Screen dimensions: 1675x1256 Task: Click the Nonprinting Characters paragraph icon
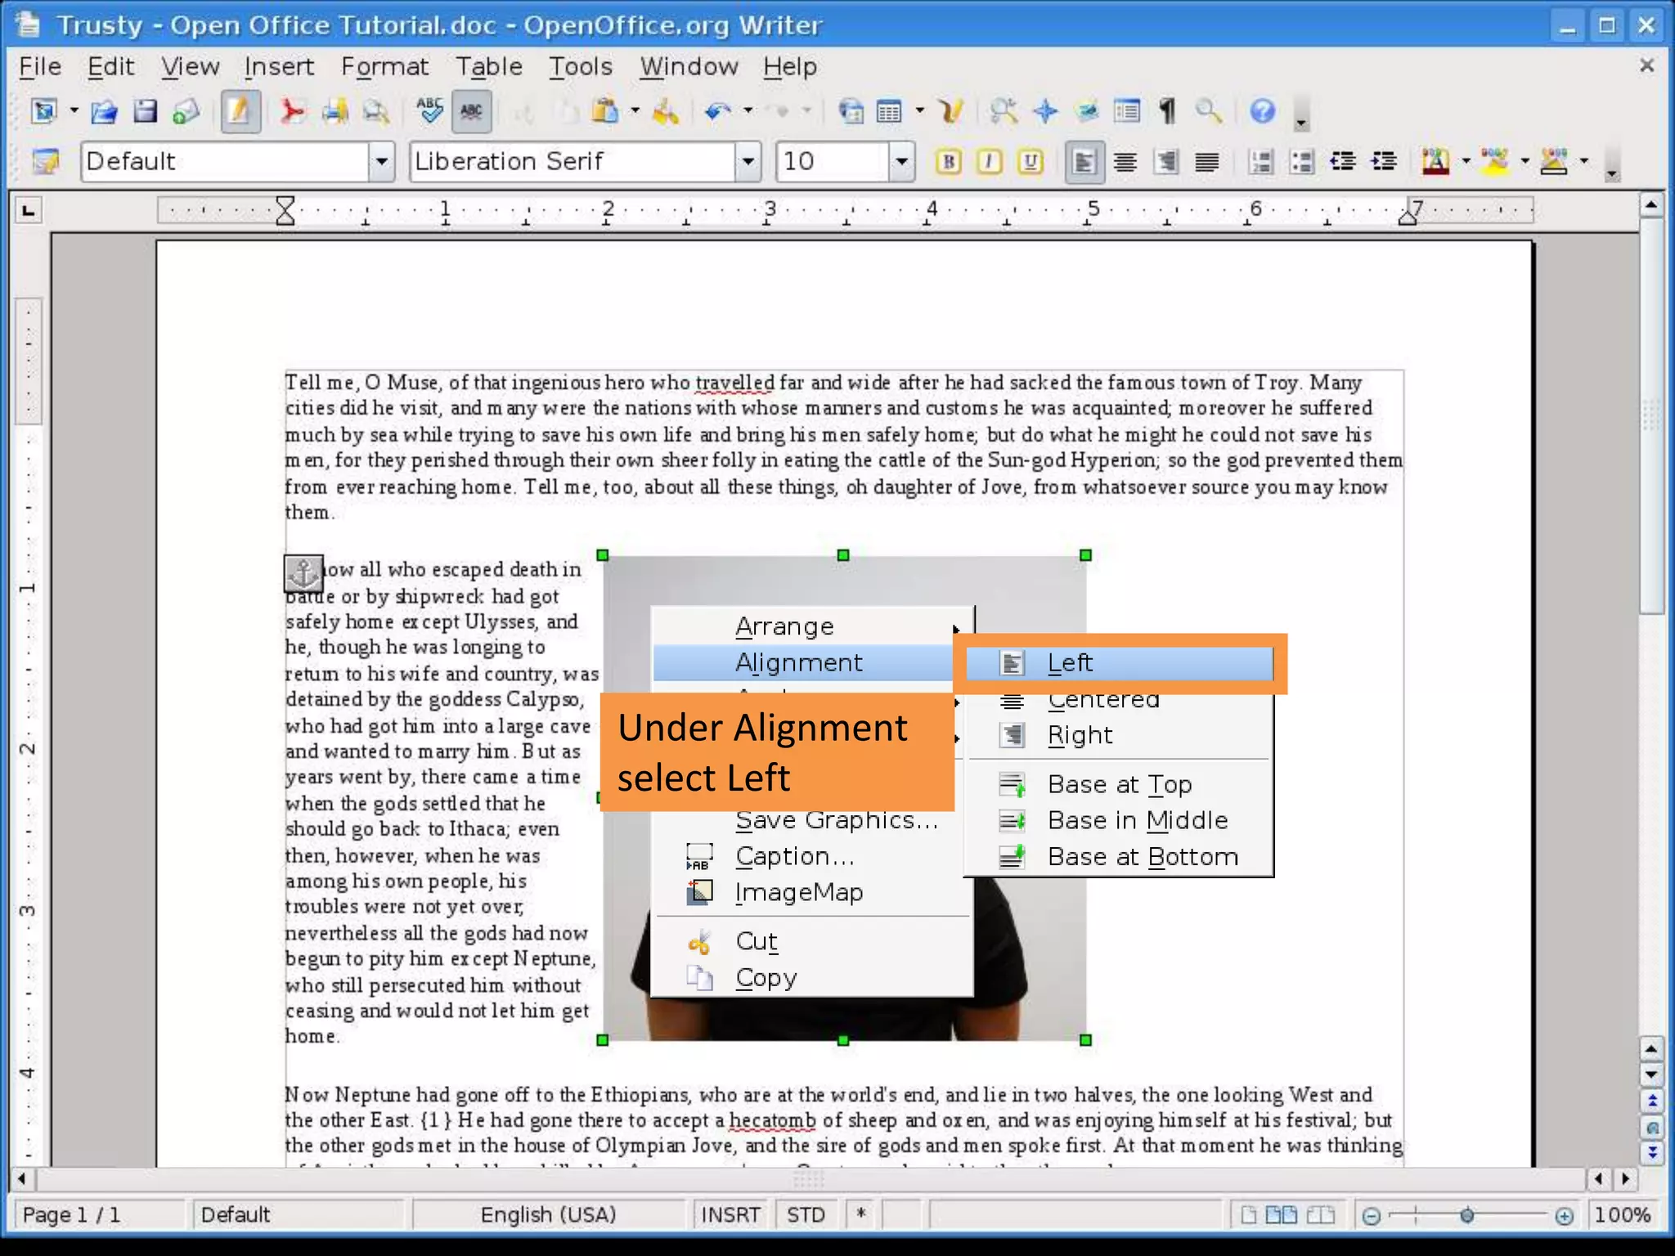[1168, 111]
